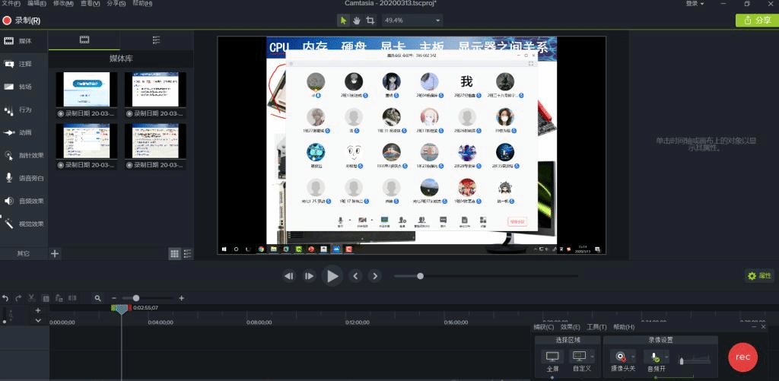Click the add track plus button
This screenshot has height=381, width=779.
pyautogui.click(x=38, y=310)
